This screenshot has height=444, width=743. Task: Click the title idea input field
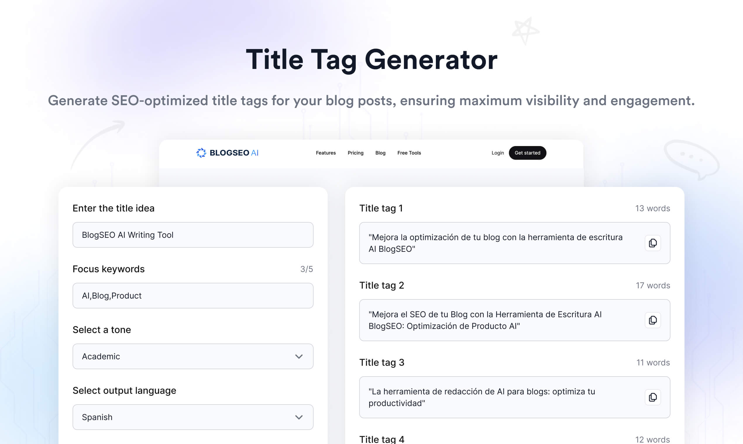[193, 235]
